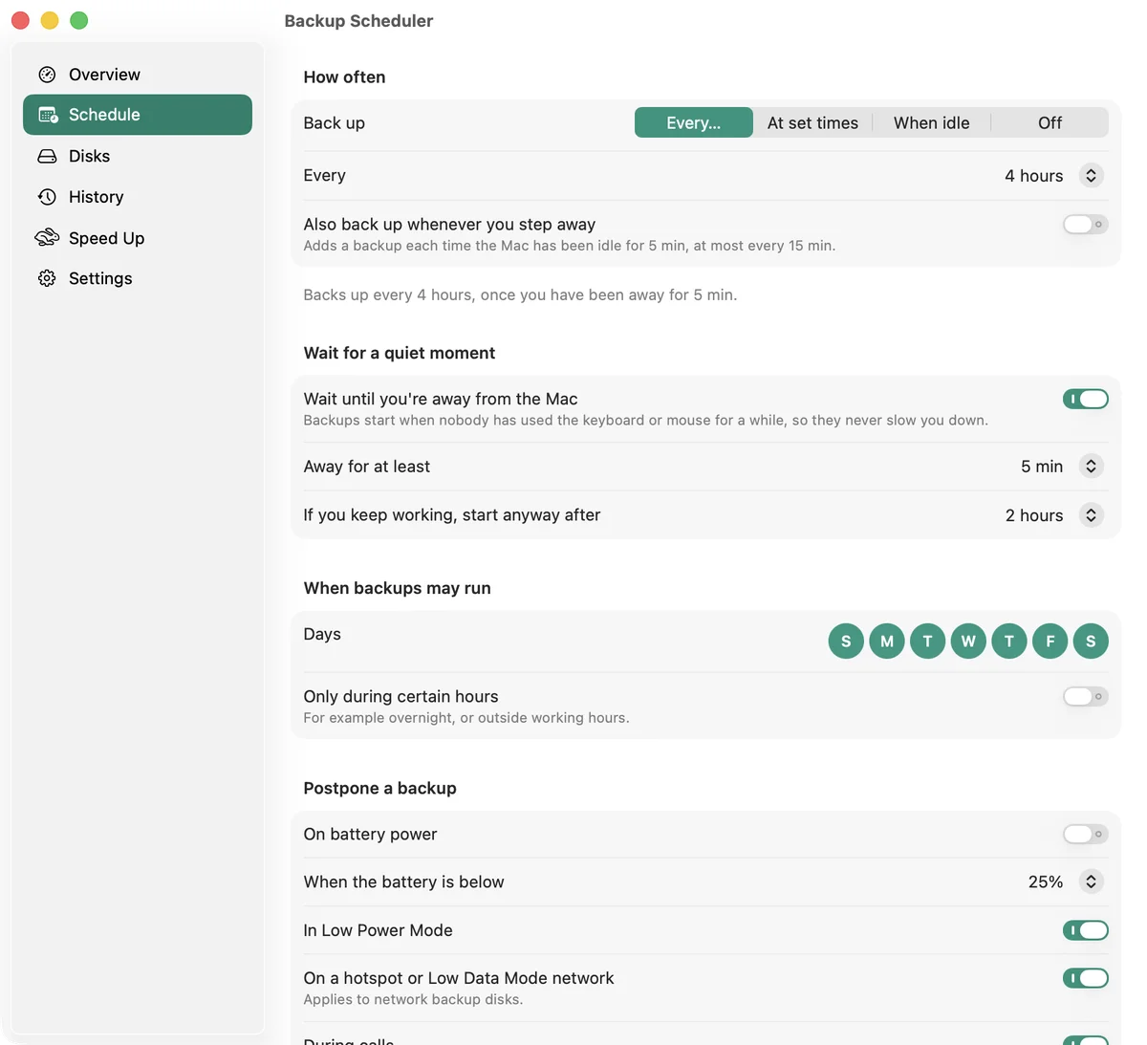
Task: Toggle the Friday day circle
Action: click(x=1050, y=641)
